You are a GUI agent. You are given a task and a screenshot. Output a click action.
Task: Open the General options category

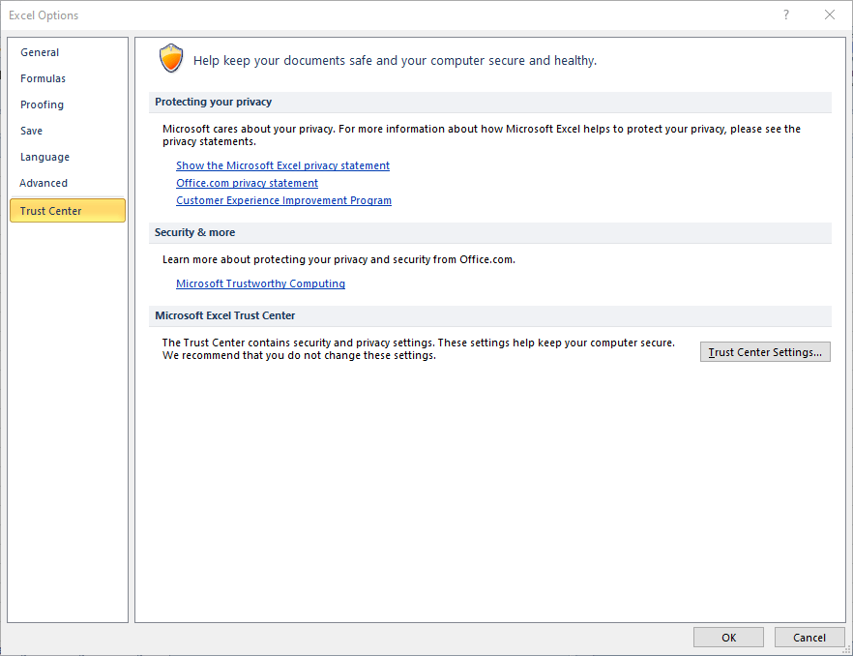(40, 52)
